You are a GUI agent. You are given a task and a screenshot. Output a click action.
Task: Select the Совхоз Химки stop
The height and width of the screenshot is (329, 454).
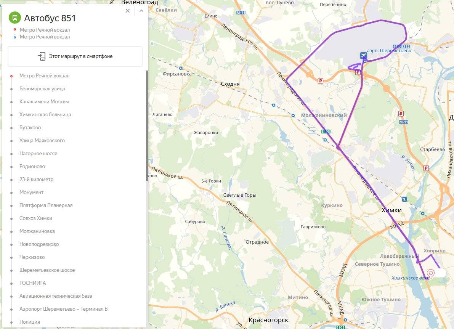click(35, 218)
